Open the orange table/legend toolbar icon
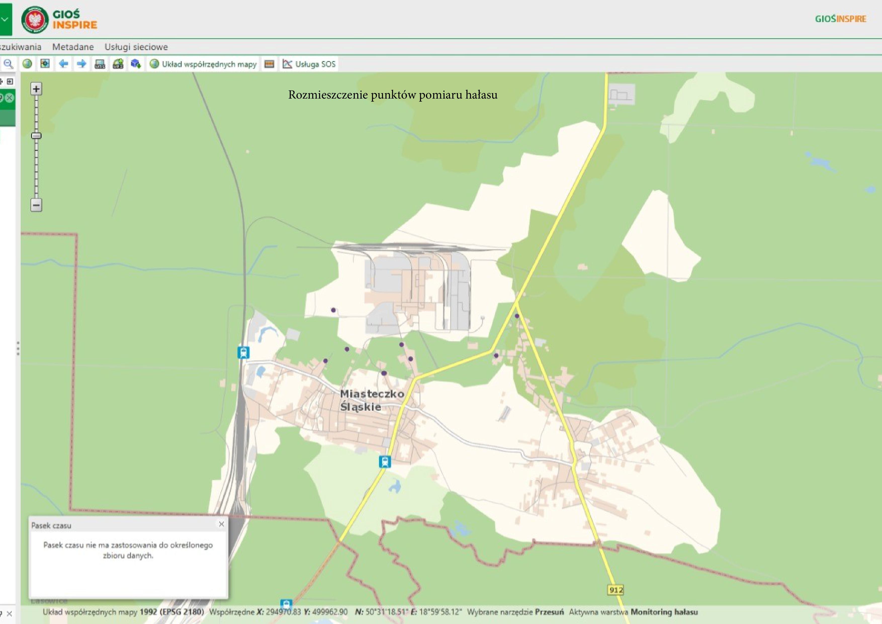882x624 pixels. 269,64
